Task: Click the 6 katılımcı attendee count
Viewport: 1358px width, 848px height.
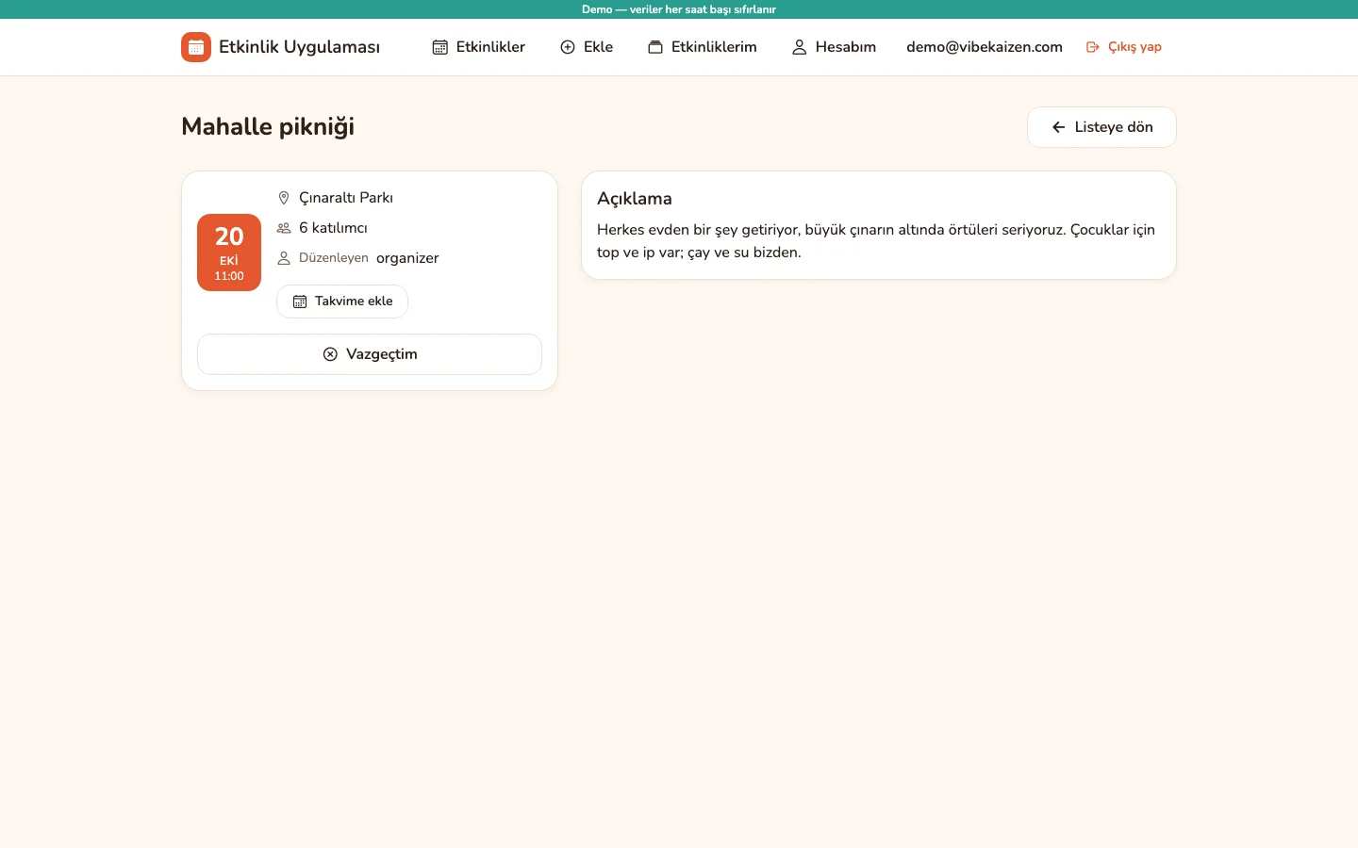Action: [333, 228]
